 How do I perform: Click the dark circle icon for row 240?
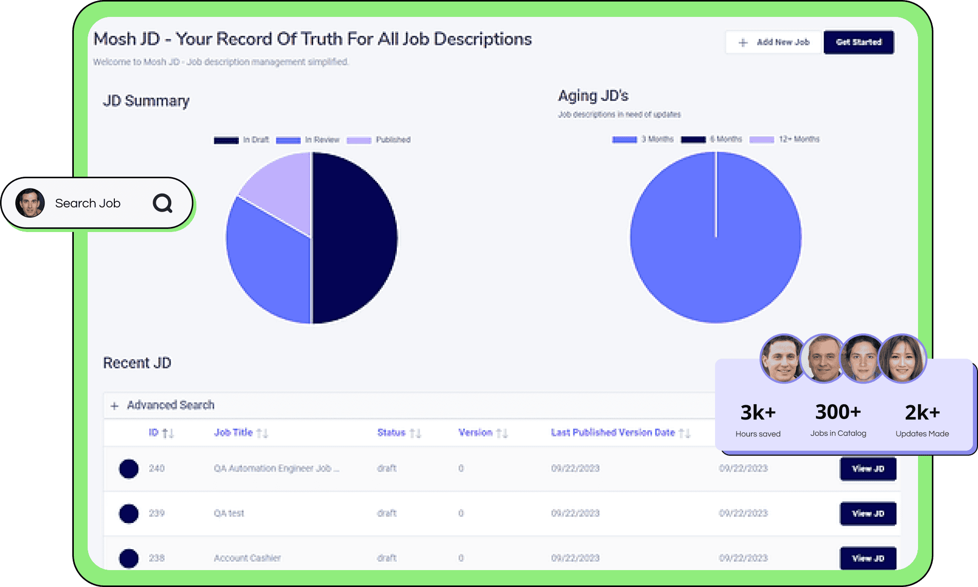pos(129,469)
